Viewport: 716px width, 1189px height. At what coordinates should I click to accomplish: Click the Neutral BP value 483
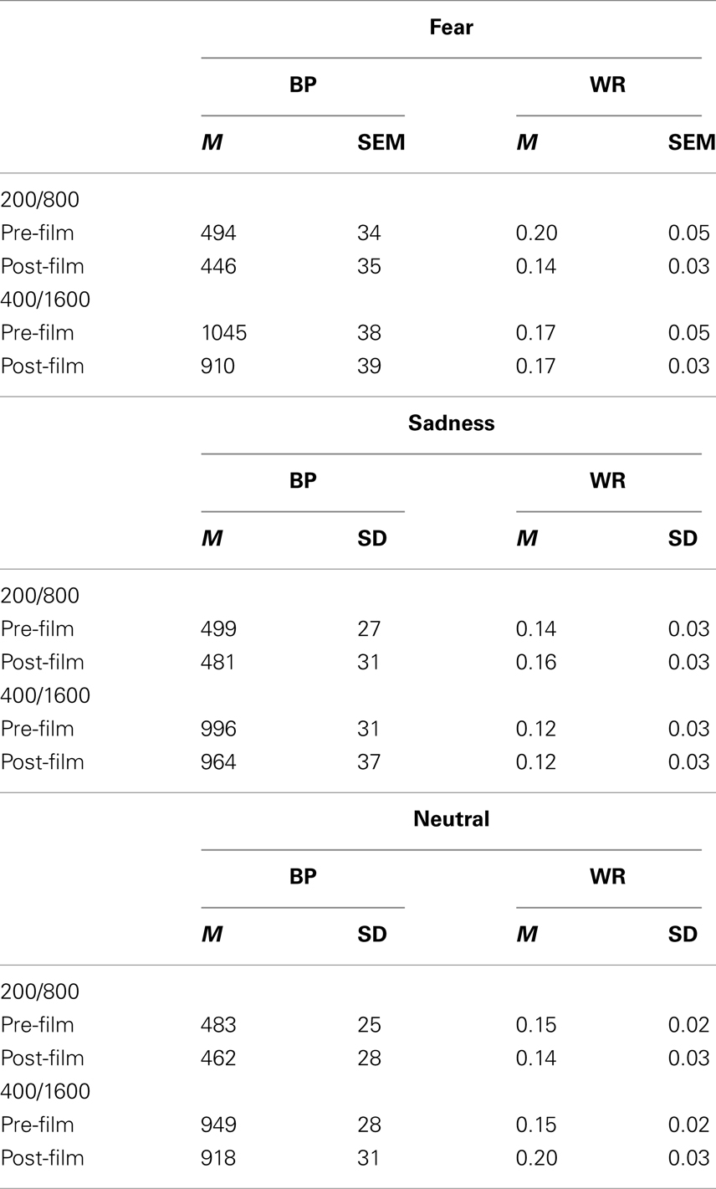[218, 1025]
